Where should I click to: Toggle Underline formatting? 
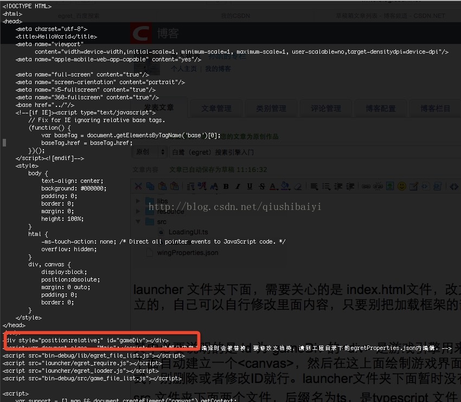tap(249, 186)
